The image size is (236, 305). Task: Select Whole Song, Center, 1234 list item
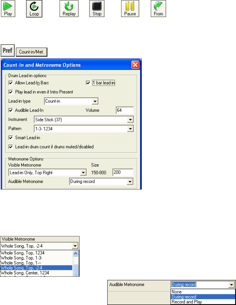[x=36, y=273]
